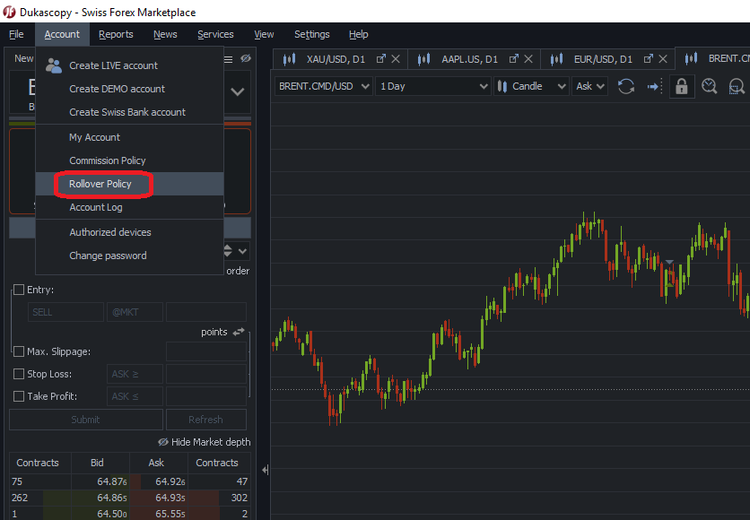The image size is (750, 520).
Task: Open the Settings menu
Action: tap(312, 34)
